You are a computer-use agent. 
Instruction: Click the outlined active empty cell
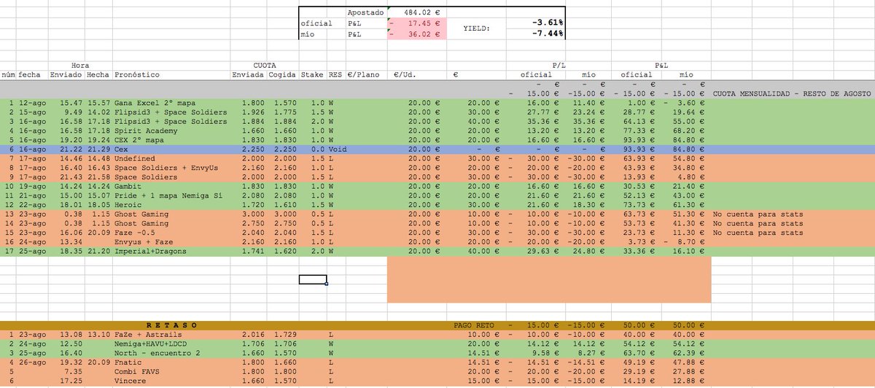[x=312, y=279]
